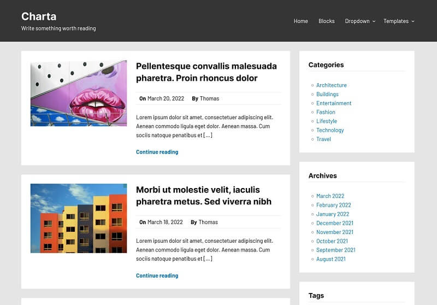The height and width of the screenshot is (305, 437).
Task: Open the Dropdown menu item
Action: click(357, 21)
